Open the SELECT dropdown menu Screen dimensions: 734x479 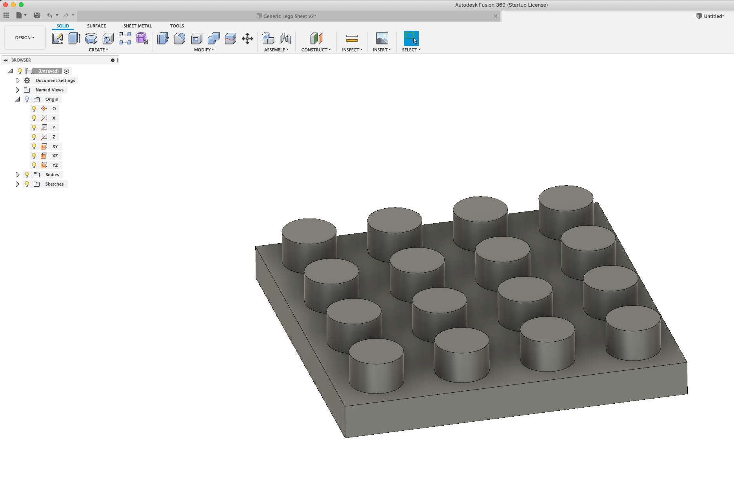point(411,50)
